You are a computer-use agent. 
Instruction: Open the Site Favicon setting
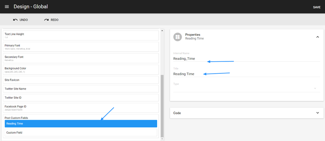tap(81, 80)
